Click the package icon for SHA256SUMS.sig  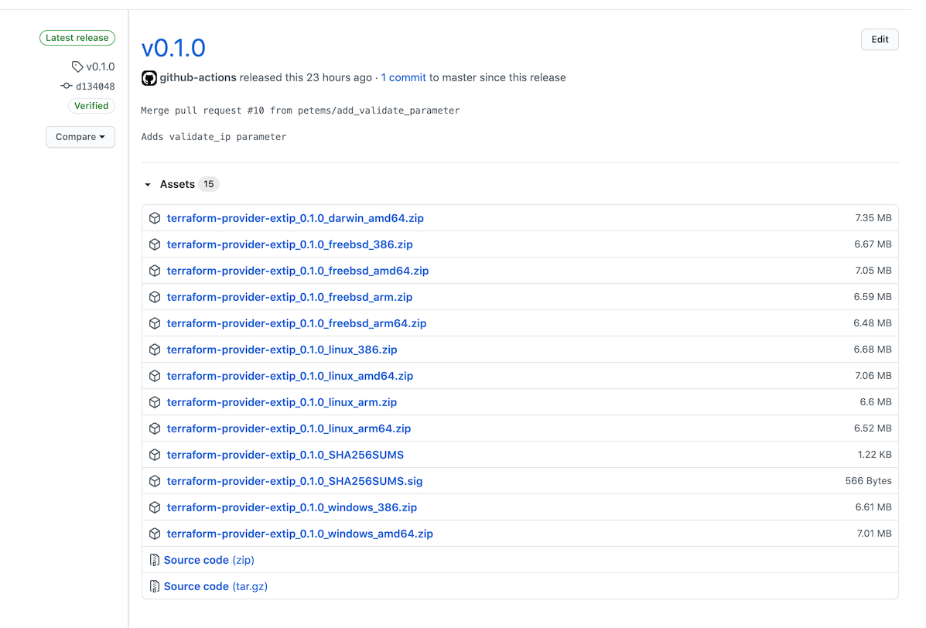(x=155, y=481)
